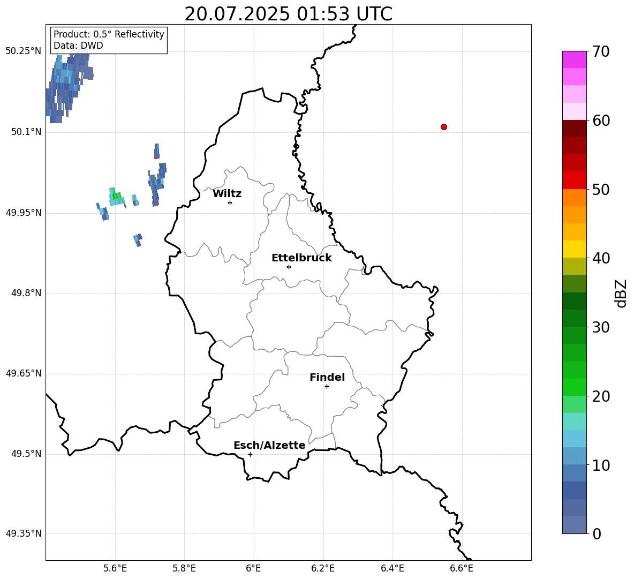
Task: Pick the bright green swatch just above 20
Action: (575, 387)
